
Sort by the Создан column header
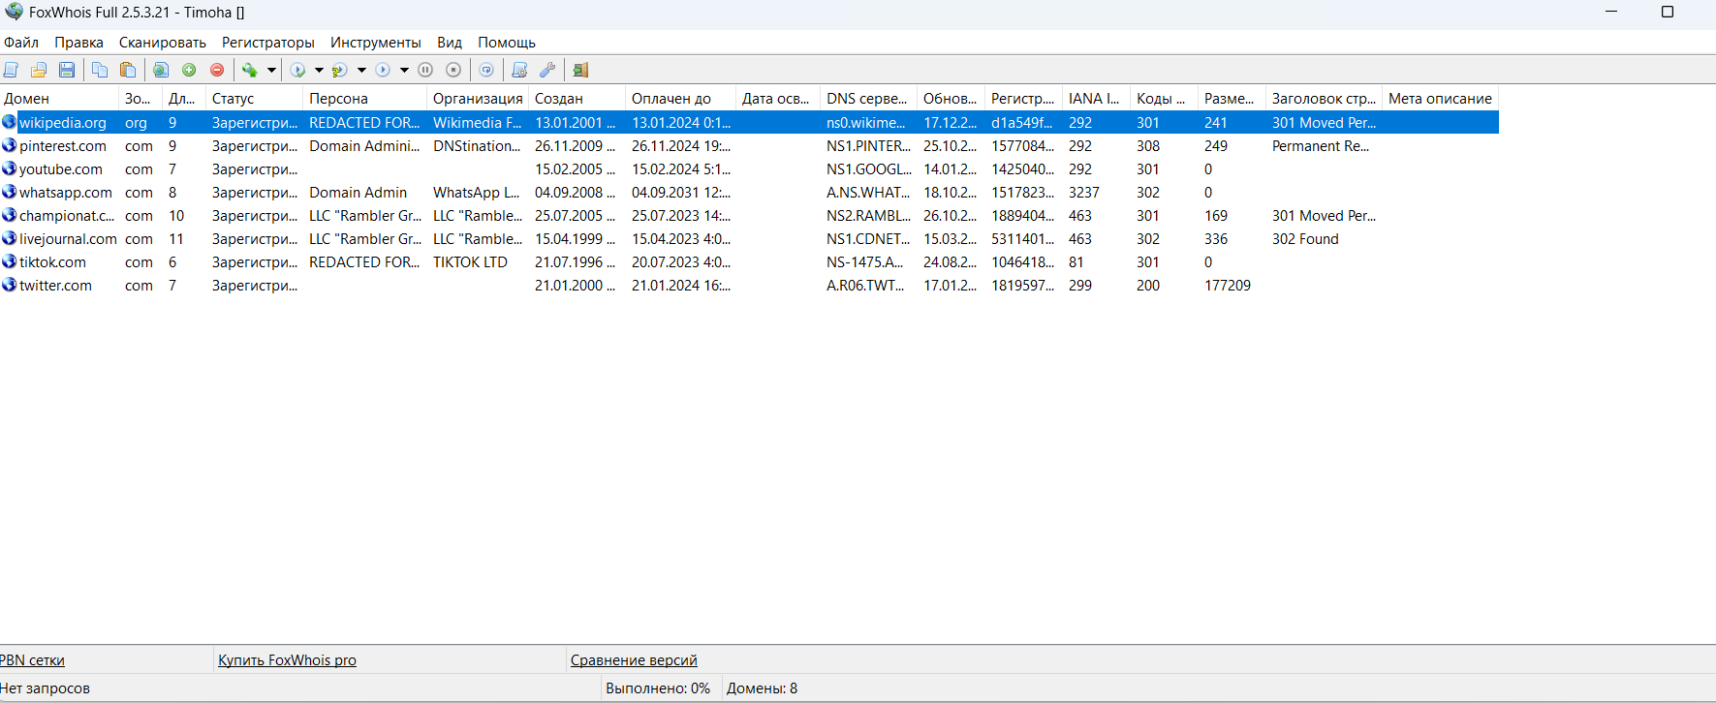click(x=577, y=99)
